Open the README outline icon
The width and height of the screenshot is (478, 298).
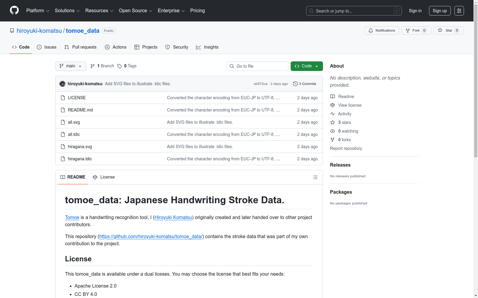315,177
